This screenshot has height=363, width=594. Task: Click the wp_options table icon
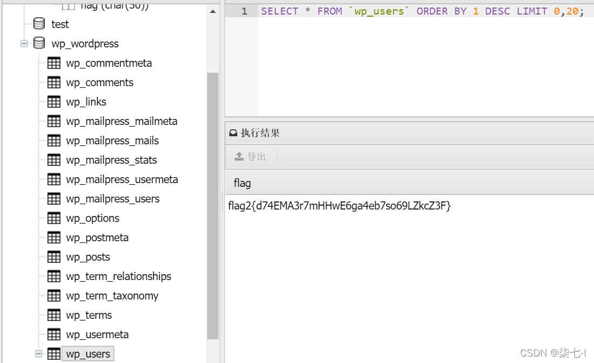54,218
